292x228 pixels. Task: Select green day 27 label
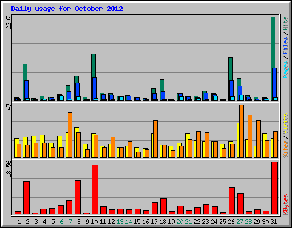click(240, 222)
